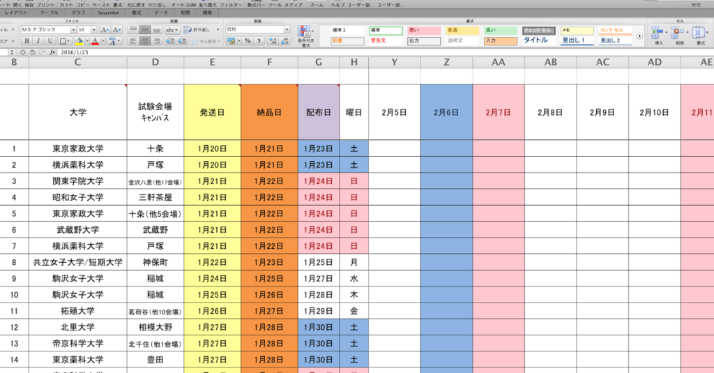
Task: Apply the 良い cell style
Action: (x=501, y=31)
